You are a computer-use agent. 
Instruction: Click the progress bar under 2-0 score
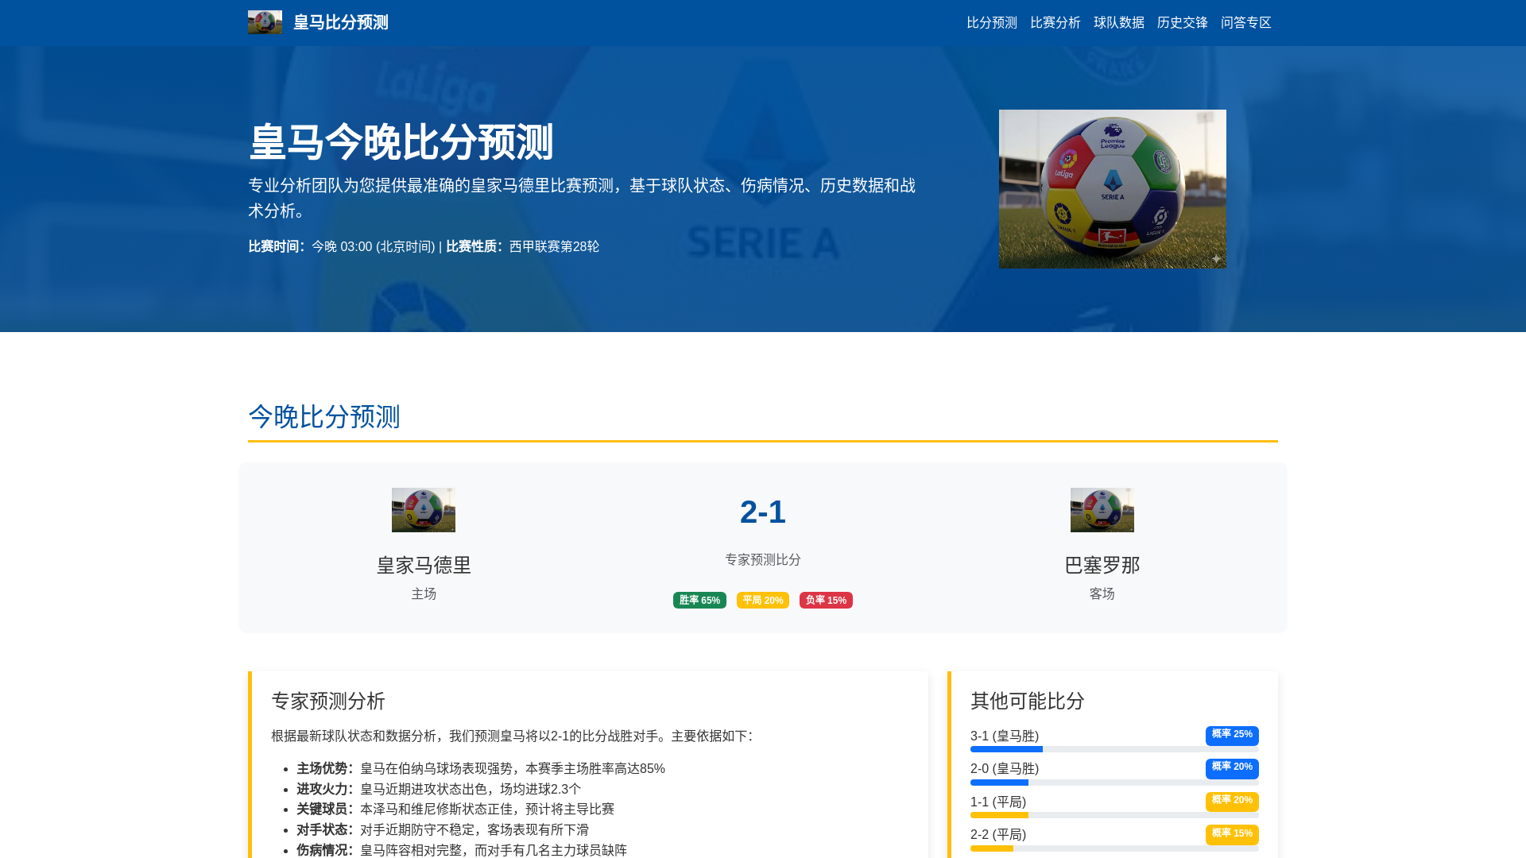1114,783
